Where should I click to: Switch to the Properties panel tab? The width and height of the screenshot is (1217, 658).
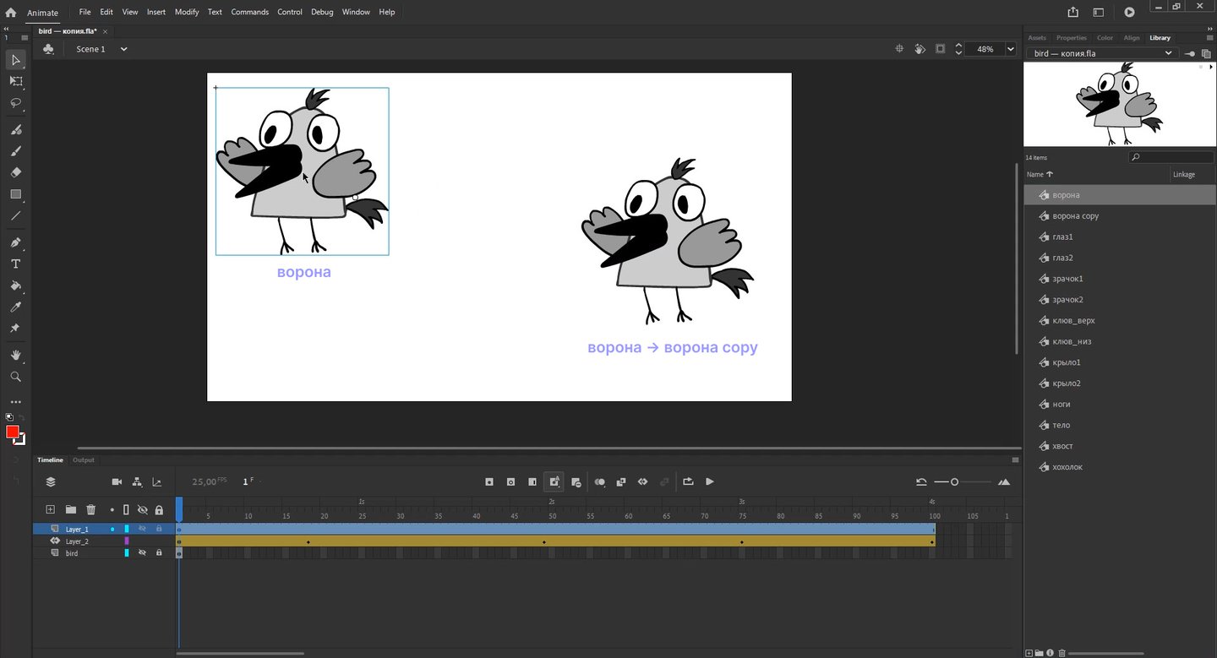1071,38
